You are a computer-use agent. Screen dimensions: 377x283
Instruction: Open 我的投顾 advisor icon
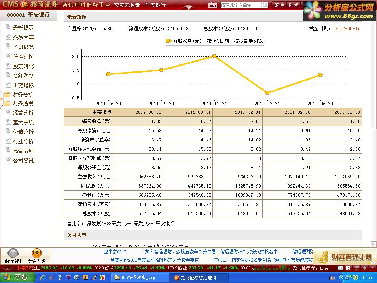[13, 256]
